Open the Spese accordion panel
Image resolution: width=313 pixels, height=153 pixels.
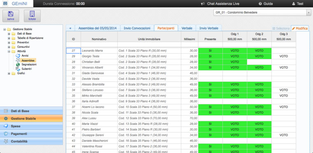pyautogui.click(x=31, y=126)
